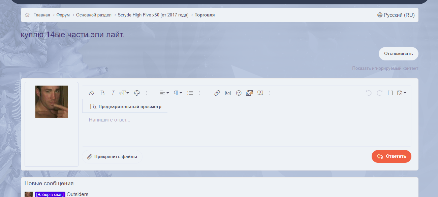Toggle BB code mode brackets icon
The image size is (438, 197).
click(390, 93)
